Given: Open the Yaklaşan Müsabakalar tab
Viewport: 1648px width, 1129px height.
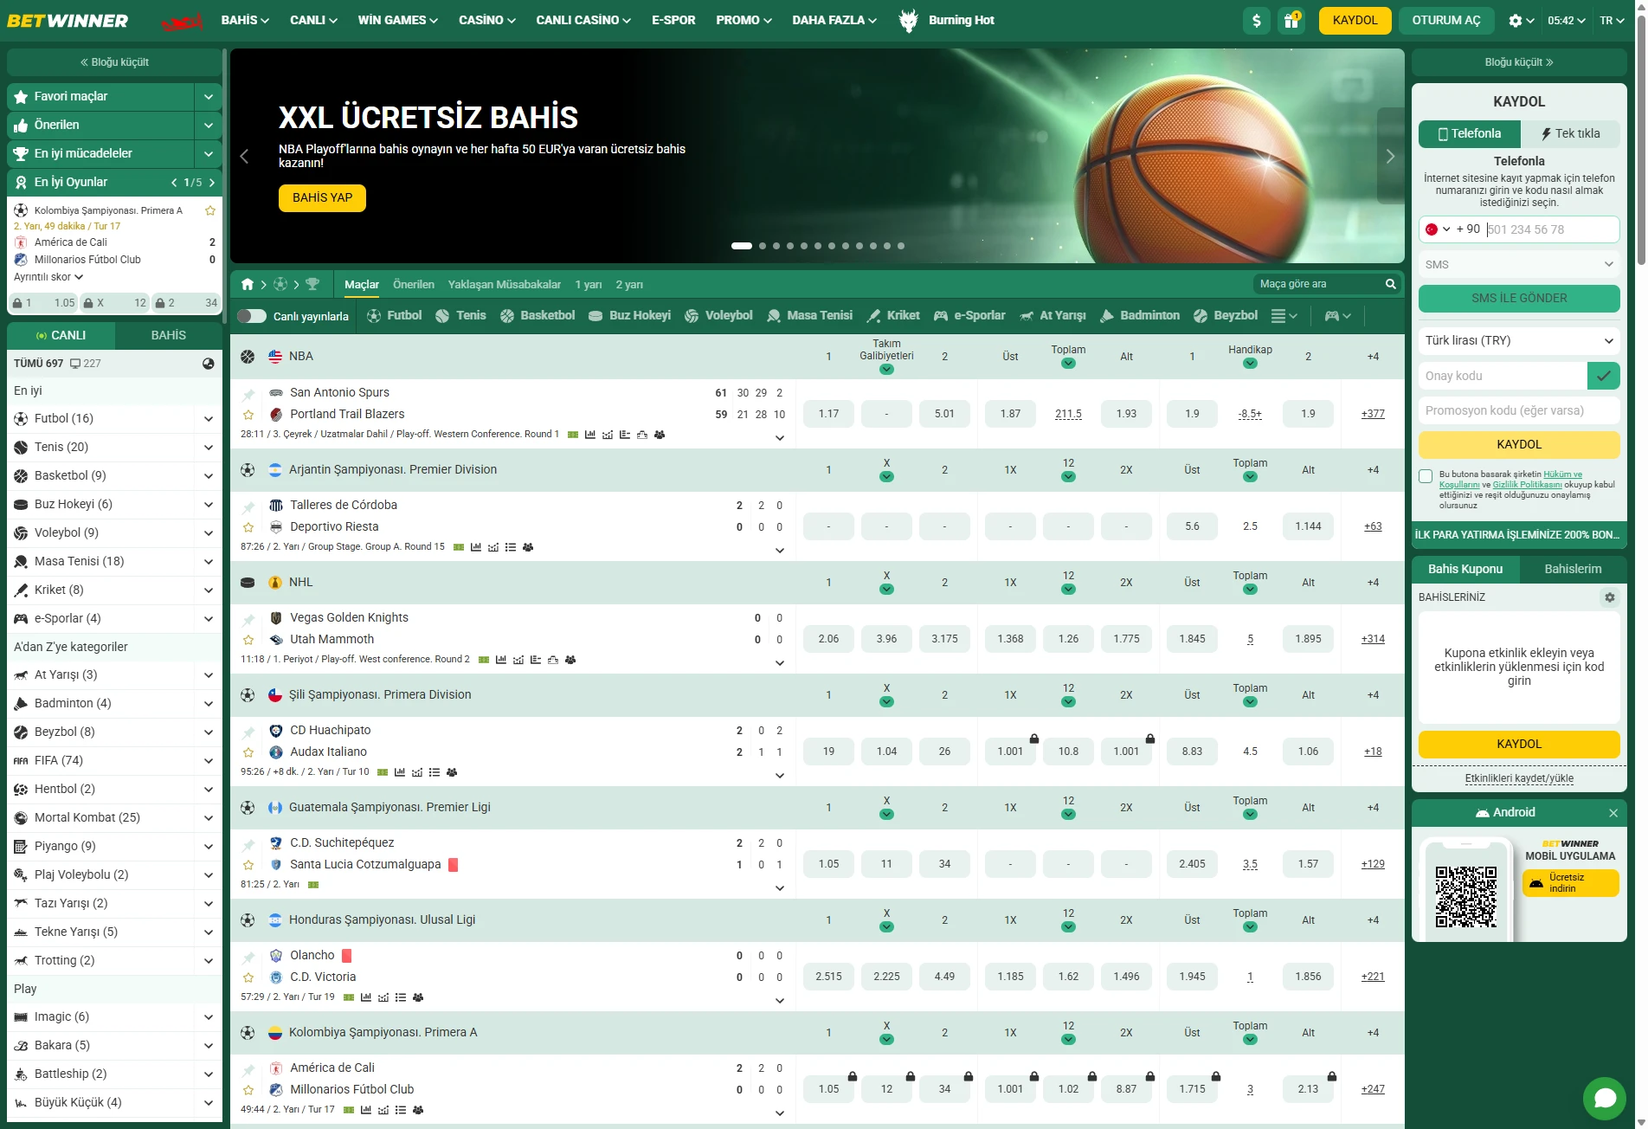Looking at the screenshot, I should (x=505, y=284).
